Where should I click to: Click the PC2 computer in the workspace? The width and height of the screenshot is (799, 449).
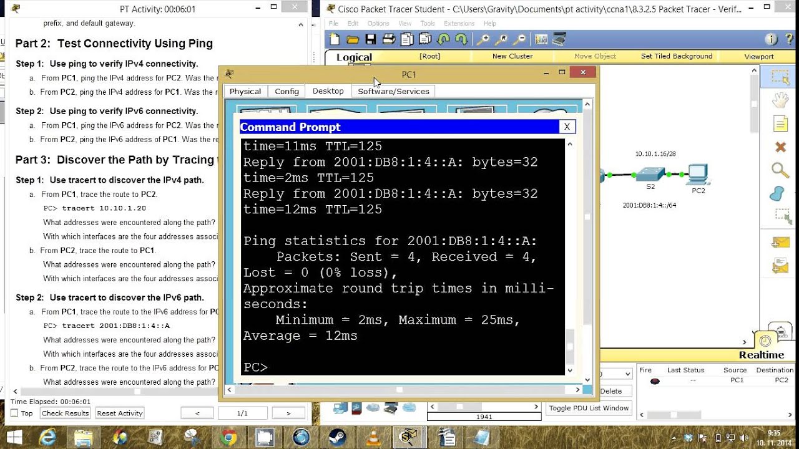(698, 175)
